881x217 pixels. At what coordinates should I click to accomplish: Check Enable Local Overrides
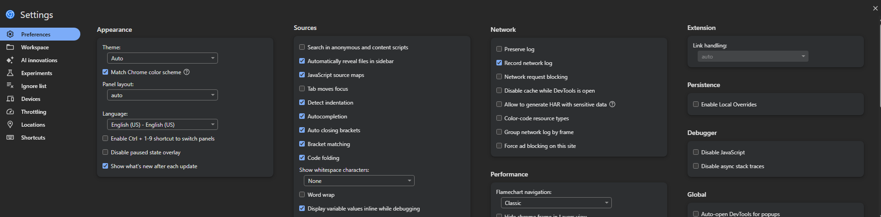(x=696, y=104)
